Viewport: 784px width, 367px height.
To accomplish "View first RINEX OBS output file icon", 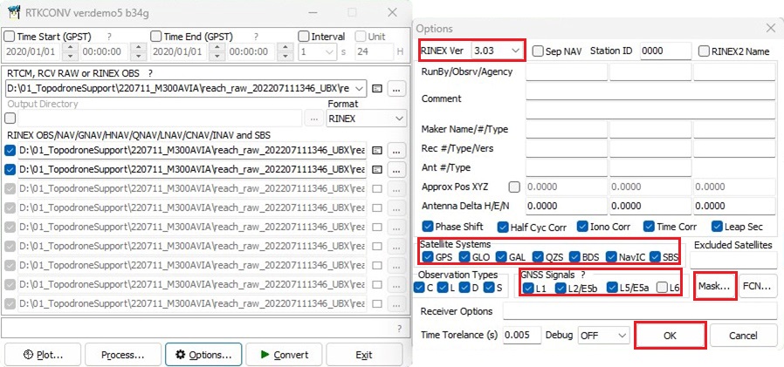I will (377, 150).
